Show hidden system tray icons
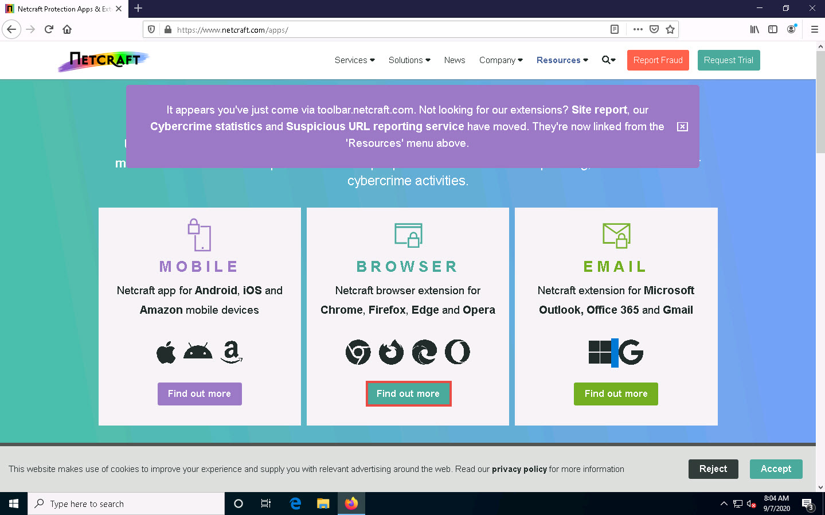825x515 pixels. pyautogui.click(x=724, y=504)
